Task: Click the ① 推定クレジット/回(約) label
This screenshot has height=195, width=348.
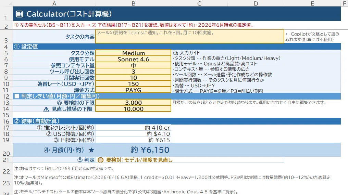Action: 65,128
